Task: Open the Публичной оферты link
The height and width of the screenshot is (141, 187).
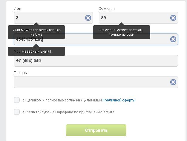Action: pyautogui.click(x=119, y=100)
